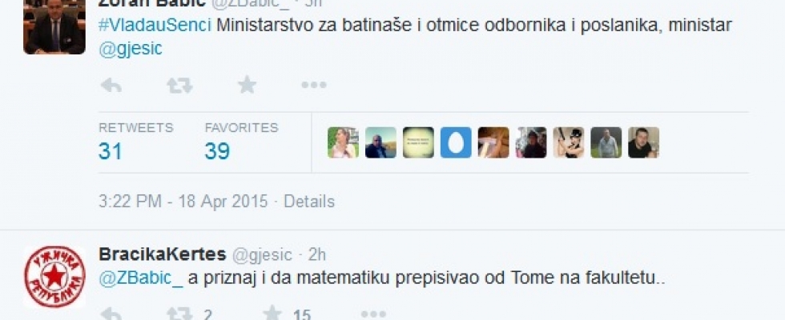Open more options on the BracikaKertes reply
The width and height of the screenshot is (785, 320).
[x=372, y=314]
